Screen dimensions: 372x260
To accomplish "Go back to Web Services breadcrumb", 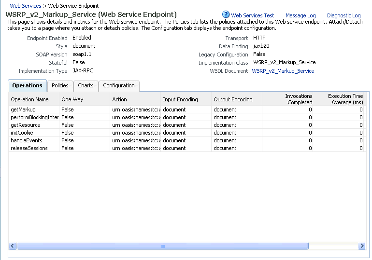I will [x=26, y=6].
